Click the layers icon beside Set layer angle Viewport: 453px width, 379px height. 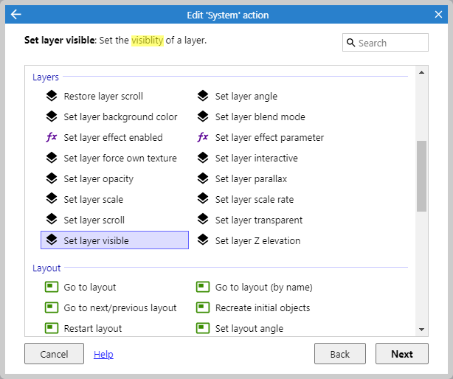(x=203, y=96)
